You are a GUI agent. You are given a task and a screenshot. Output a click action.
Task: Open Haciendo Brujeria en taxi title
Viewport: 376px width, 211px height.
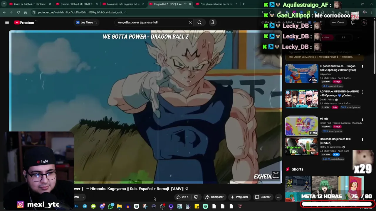335,141
